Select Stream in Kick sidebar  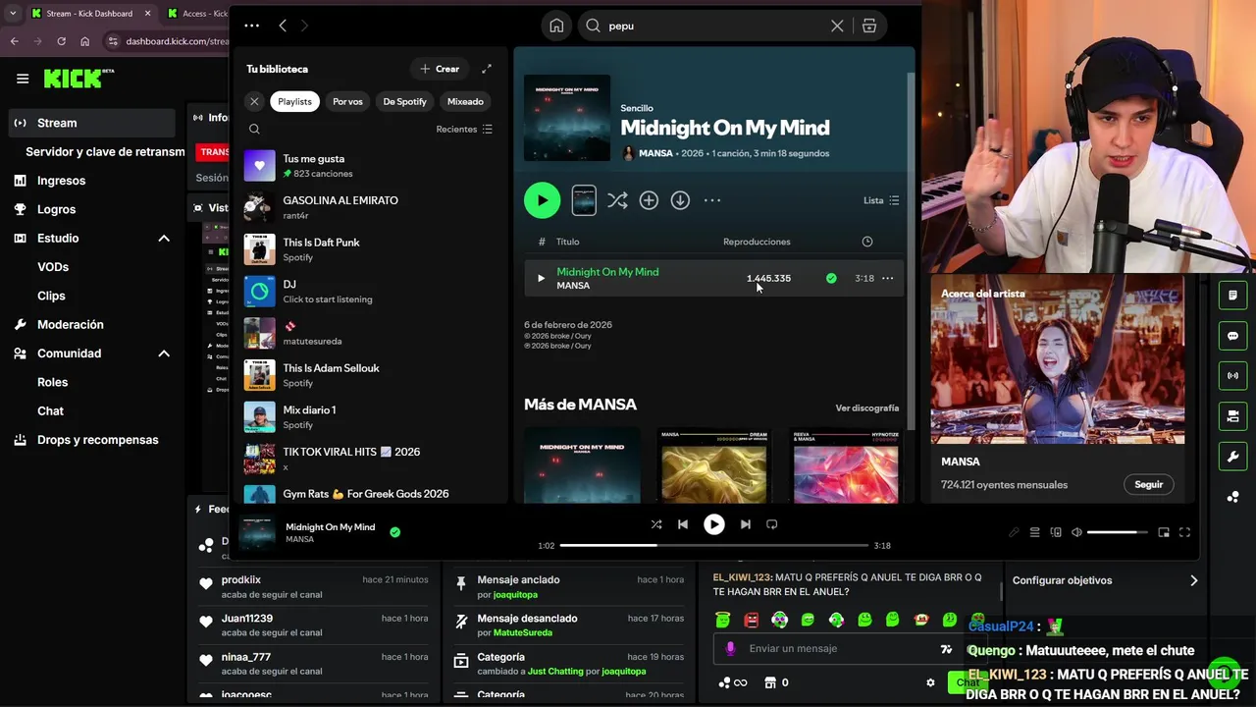(x=92, y=123)
